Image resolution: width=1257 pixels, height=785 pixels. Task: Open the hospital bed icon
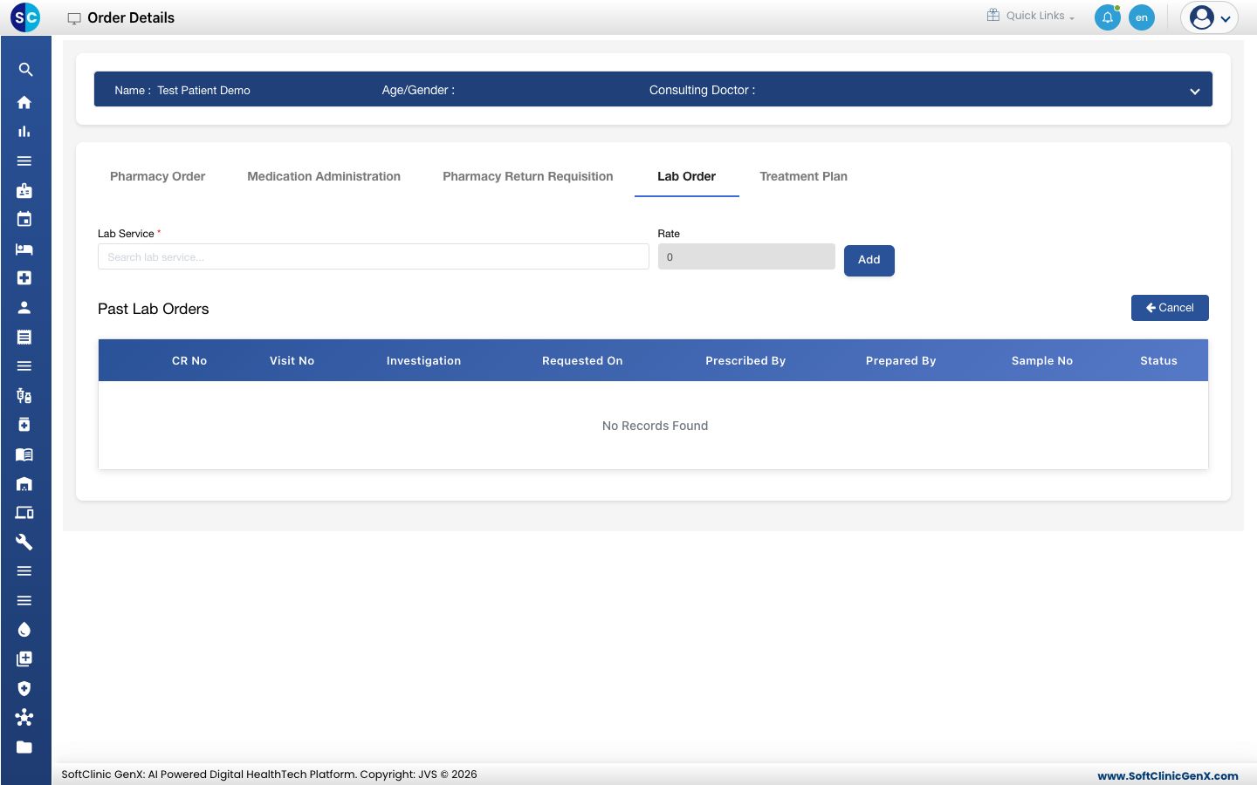tap(24, 249)
